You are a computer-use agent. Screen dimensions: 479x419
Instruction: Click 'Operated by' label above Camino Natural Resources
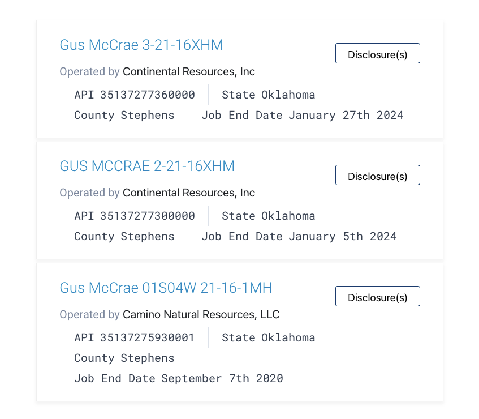(89, 314)
